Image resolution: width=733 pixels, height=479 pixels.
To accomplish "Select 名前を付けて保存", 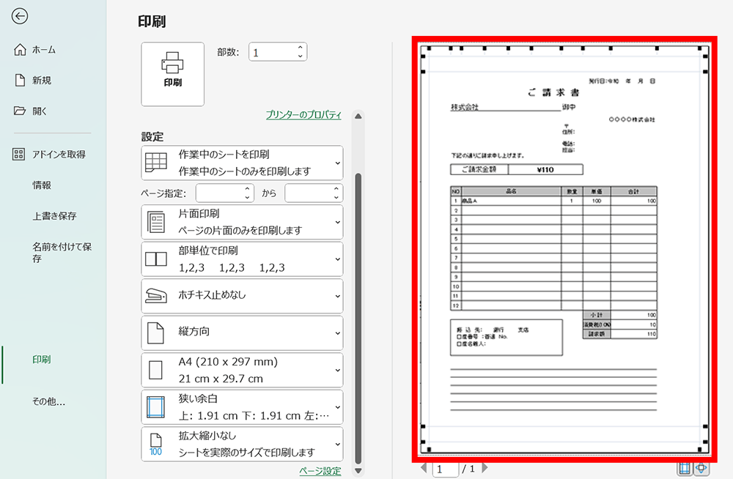I will coord(62,253).
